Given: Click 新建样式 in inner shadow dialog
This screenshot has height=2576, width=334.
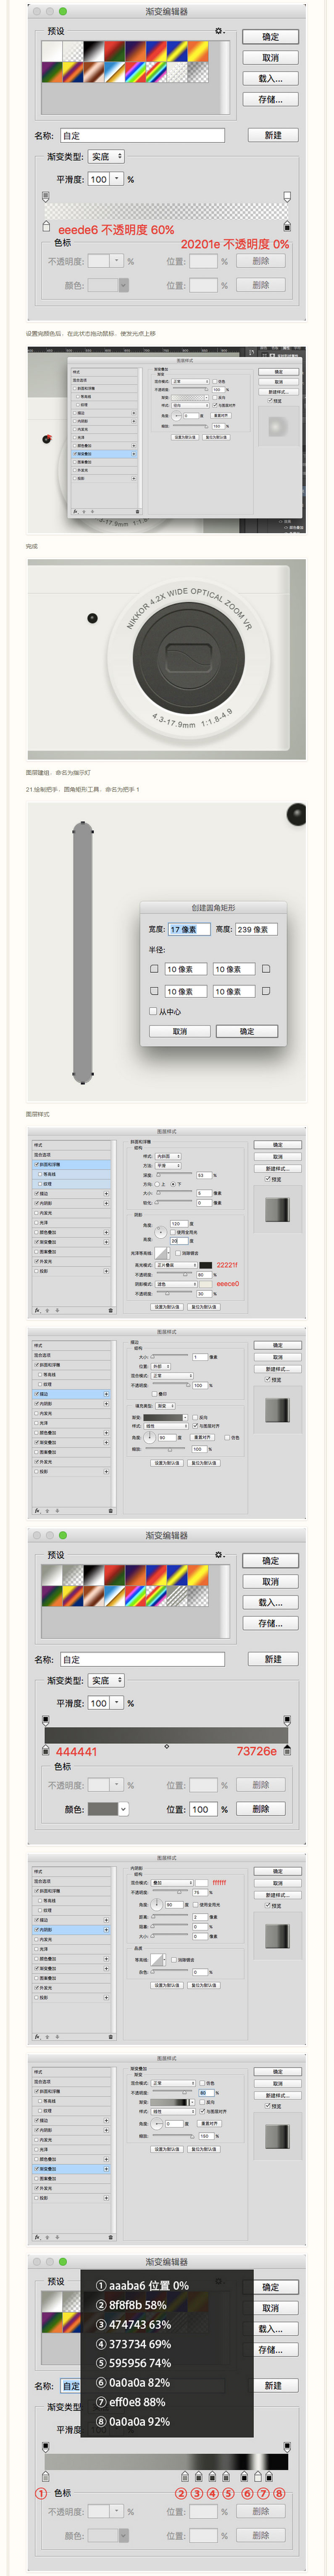Looking at the screenshot, I should pyautogui.click(x=278, y=1895).
